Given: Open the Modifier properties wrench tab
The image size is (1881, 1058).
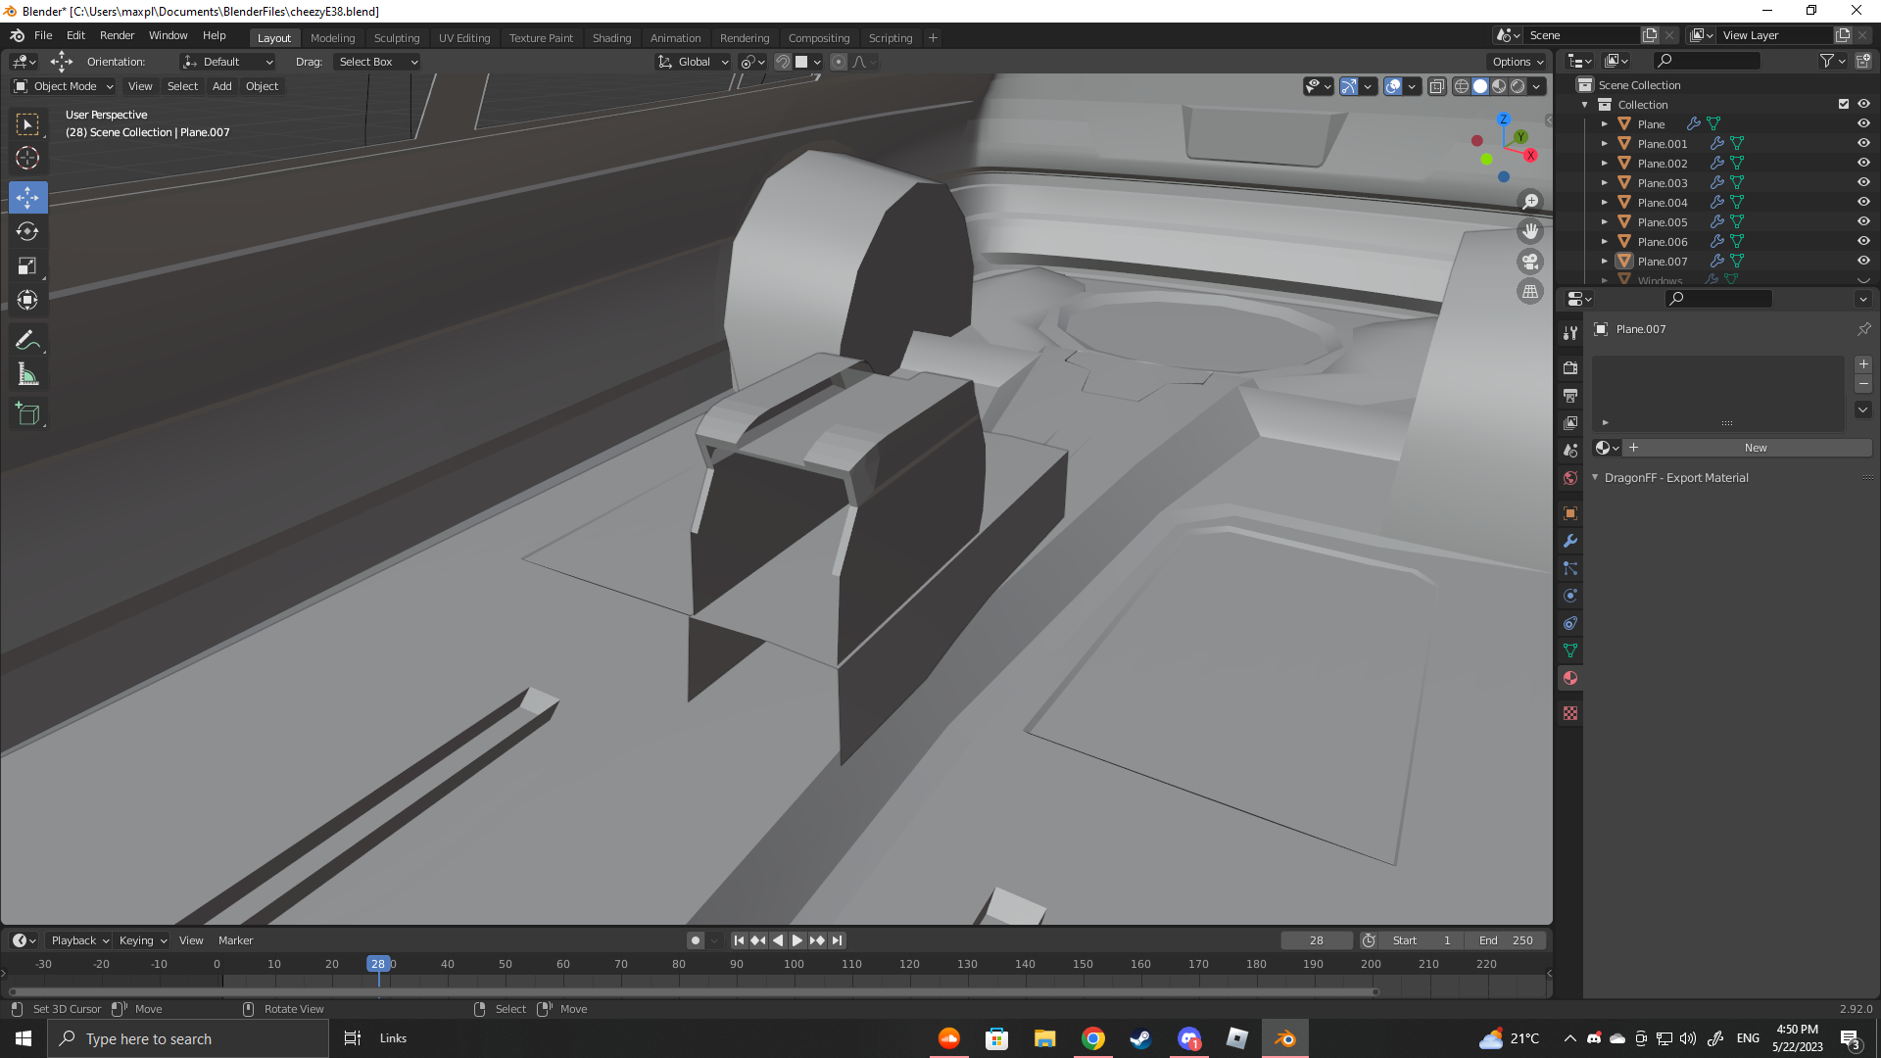Looking at the screenshot, I should pos(1570,541).
